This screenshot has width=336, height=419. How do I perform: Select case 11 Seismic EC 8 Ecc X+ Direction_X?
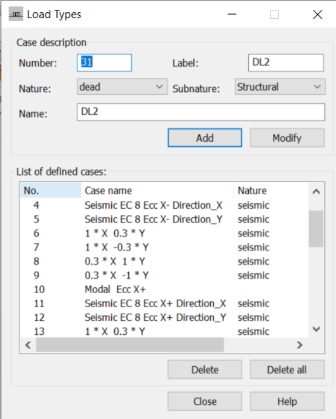[164, 304]
